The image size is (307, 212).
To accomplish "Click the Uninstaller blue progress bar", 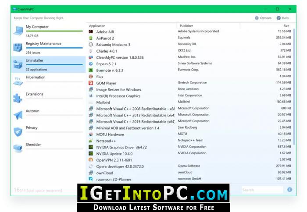I will 54,64.
